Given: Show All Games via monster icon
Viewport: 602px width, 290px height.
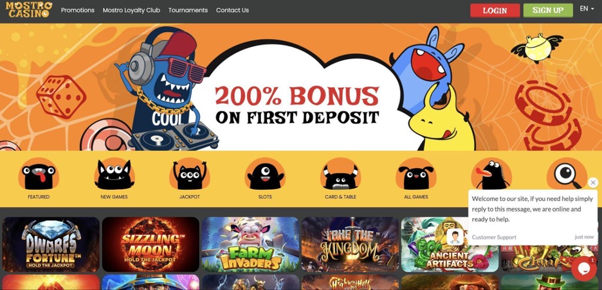Looking at the screenshot, I should [x=416, y=175].
